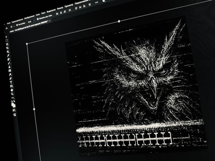Open the Слои menu

pyautogui.click(x=38, y=15)
